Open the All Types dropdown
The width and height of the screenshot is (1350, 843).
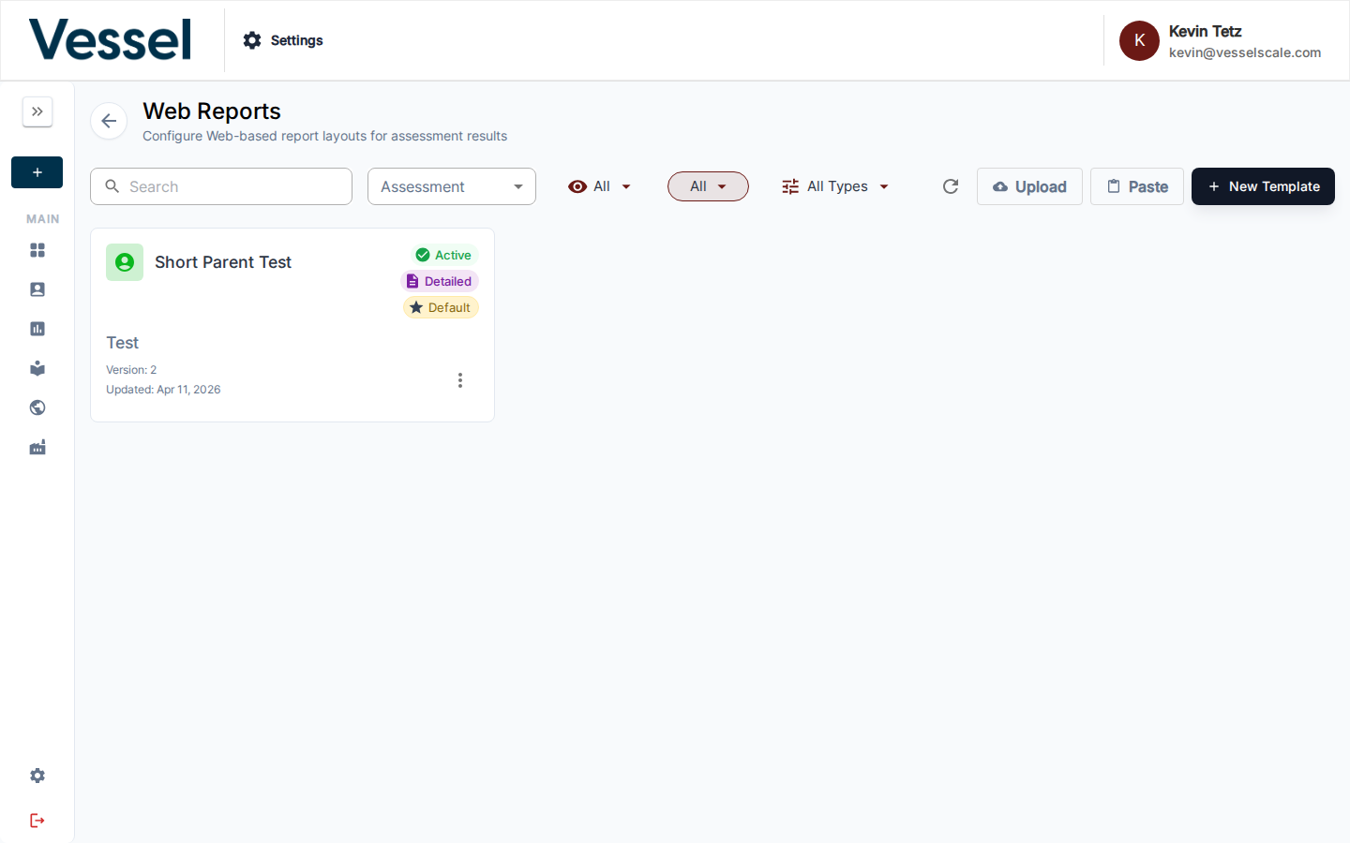[834, 186]
